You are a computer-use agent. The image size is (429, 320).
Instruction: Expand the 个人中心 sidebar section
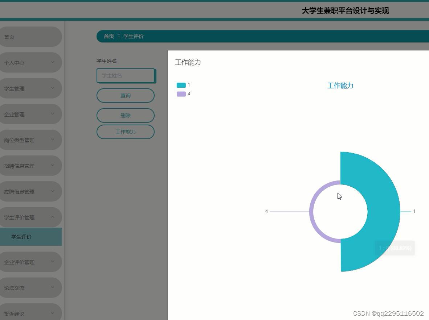pyautogui.click(x=31, y=62)
